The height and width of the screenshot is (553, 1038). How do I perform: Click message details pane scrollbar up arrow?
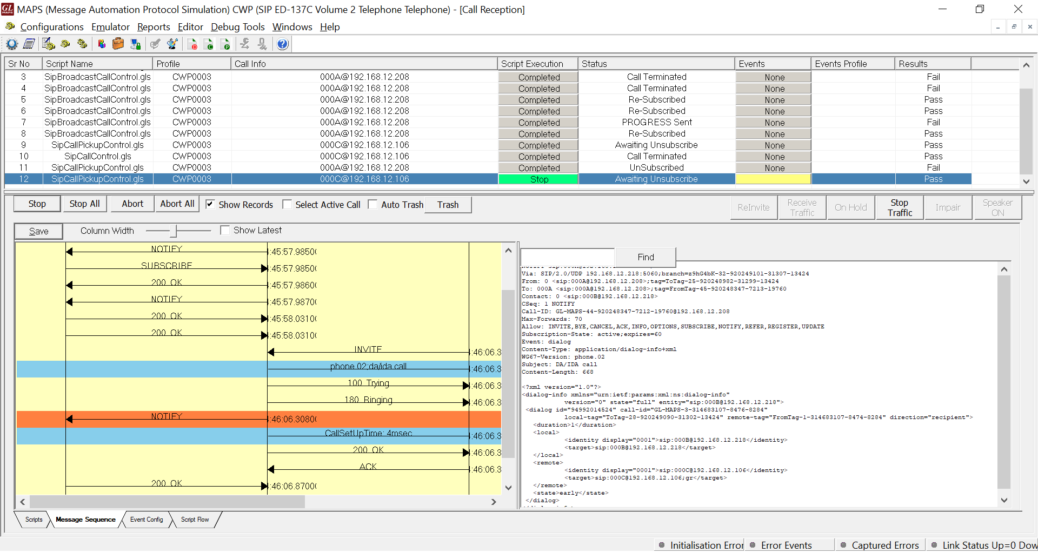pyautogui.click(x=1004, y=269)
